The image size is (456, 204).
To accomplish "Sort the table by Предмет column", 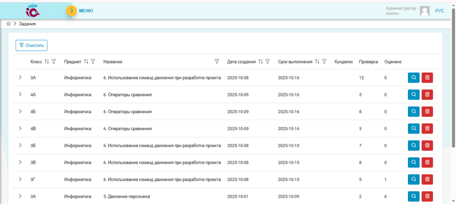I will (86, 62).
